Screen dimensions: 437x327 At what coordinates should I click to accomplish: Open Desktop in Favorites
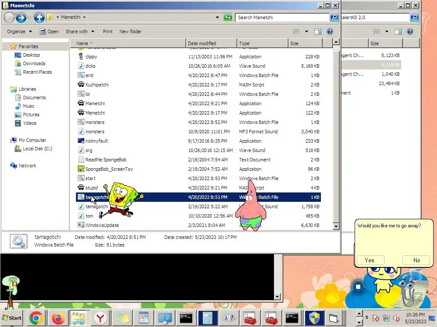pyautogui.click(x=27, y=55)
